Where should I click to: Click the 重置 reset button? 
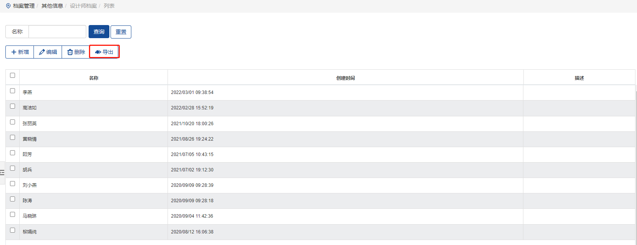[121, 32]
